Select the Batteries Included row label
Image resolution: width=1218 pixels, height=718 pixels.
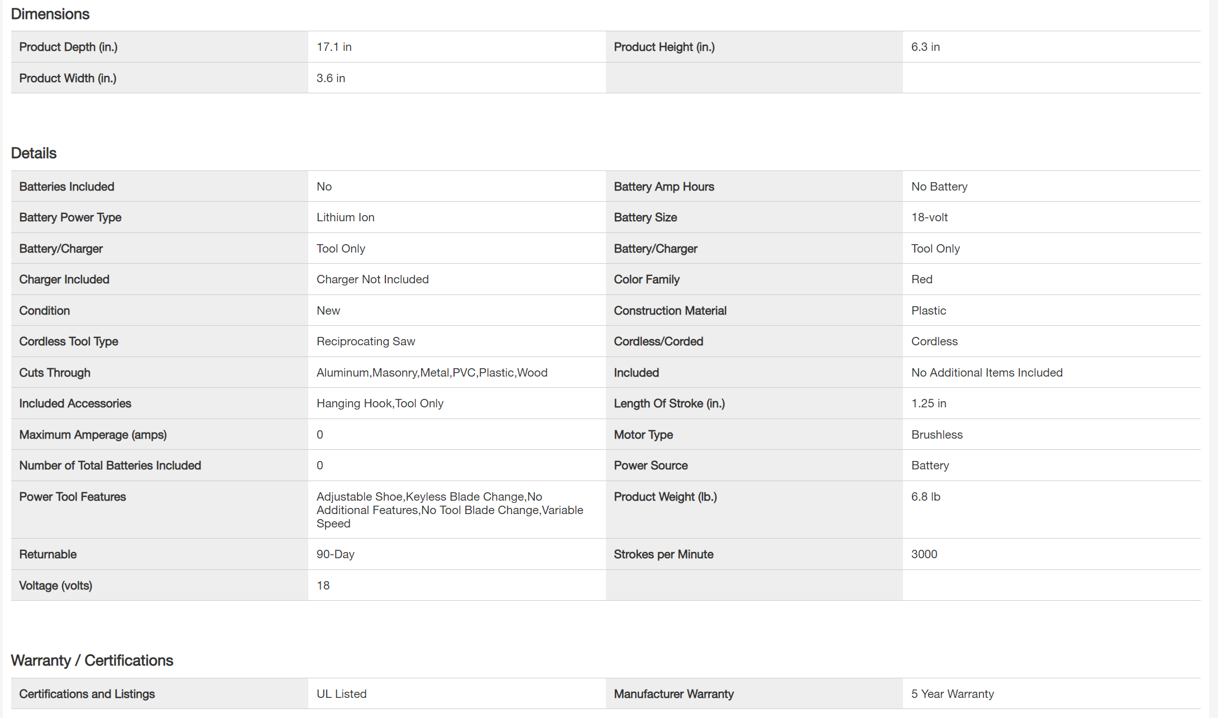coord(66,187)
